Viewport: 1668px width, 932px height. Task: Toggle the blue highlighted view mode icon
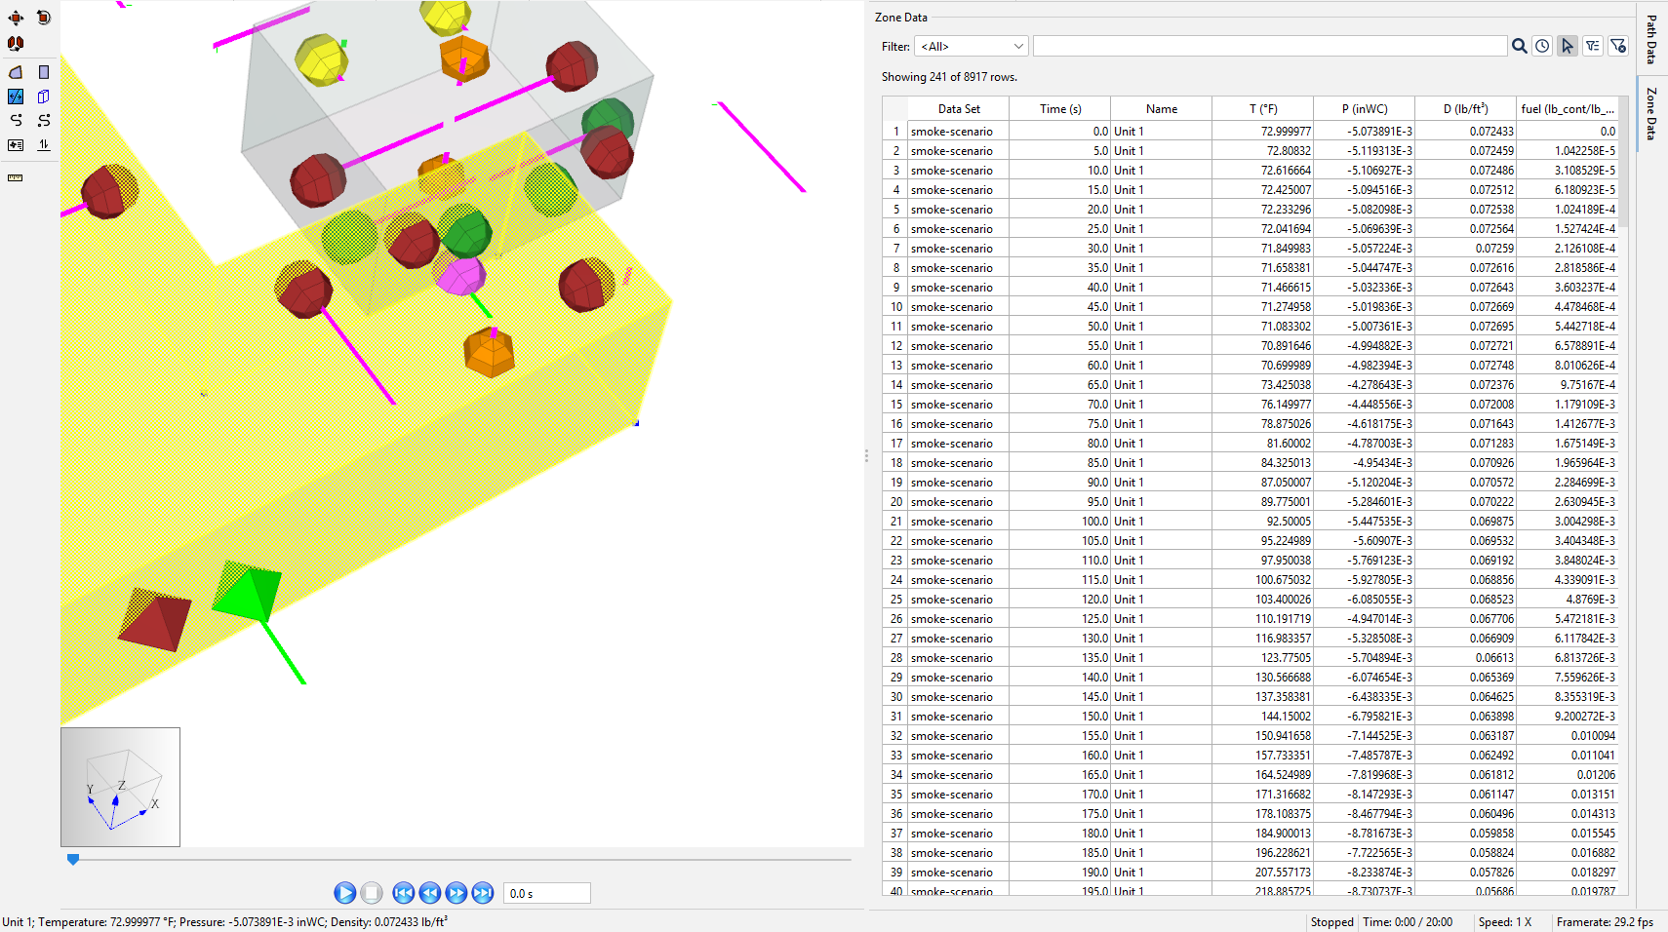click(16, 97)
